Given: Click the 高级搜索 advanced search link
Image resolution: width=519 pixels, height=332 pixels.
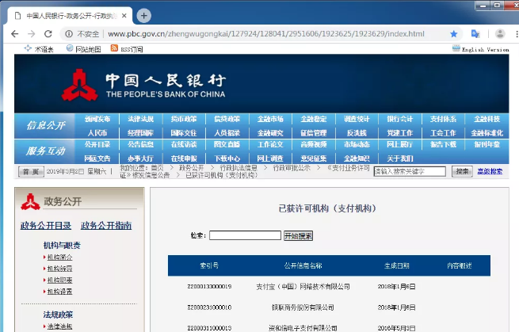Looking at the screenshot, I should (x=490, y=171).
